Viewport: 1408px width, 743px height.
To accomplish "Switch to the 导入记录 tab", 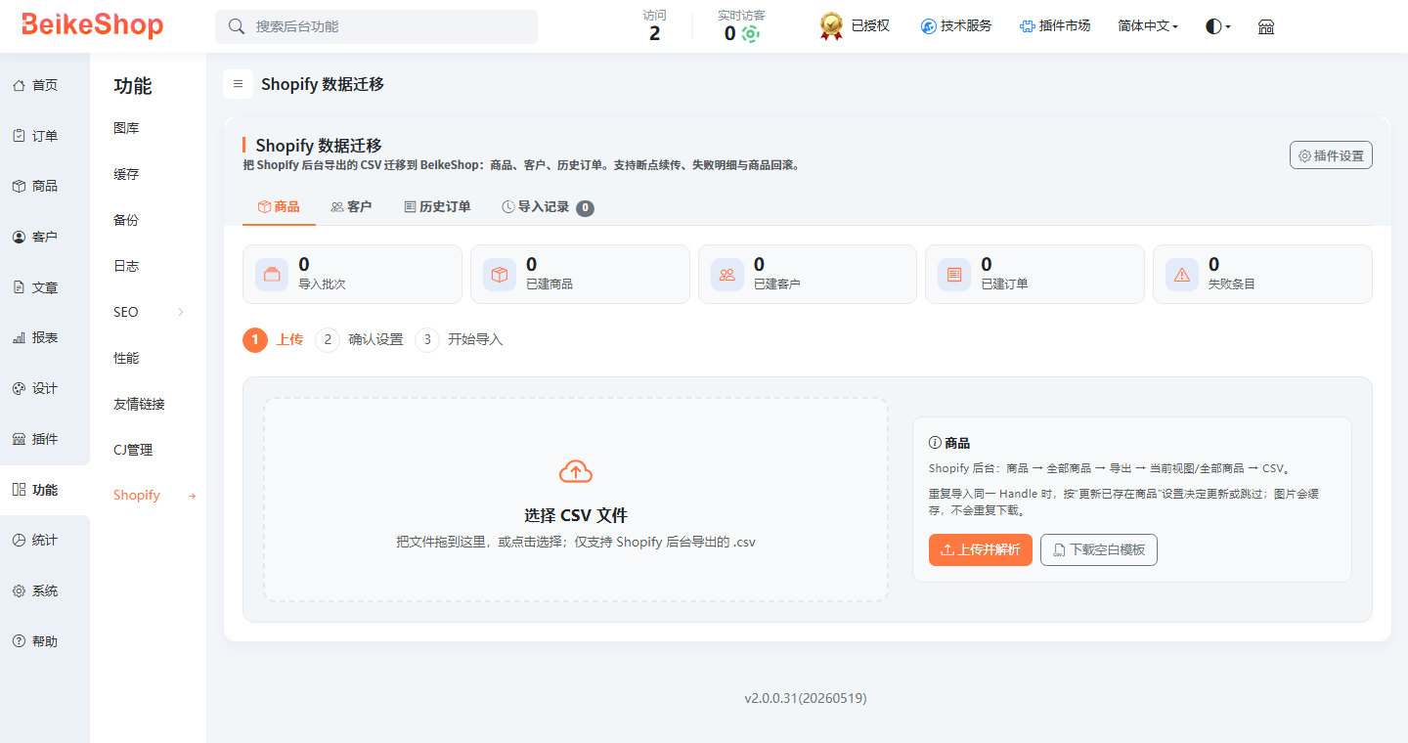I will point(548,206).
